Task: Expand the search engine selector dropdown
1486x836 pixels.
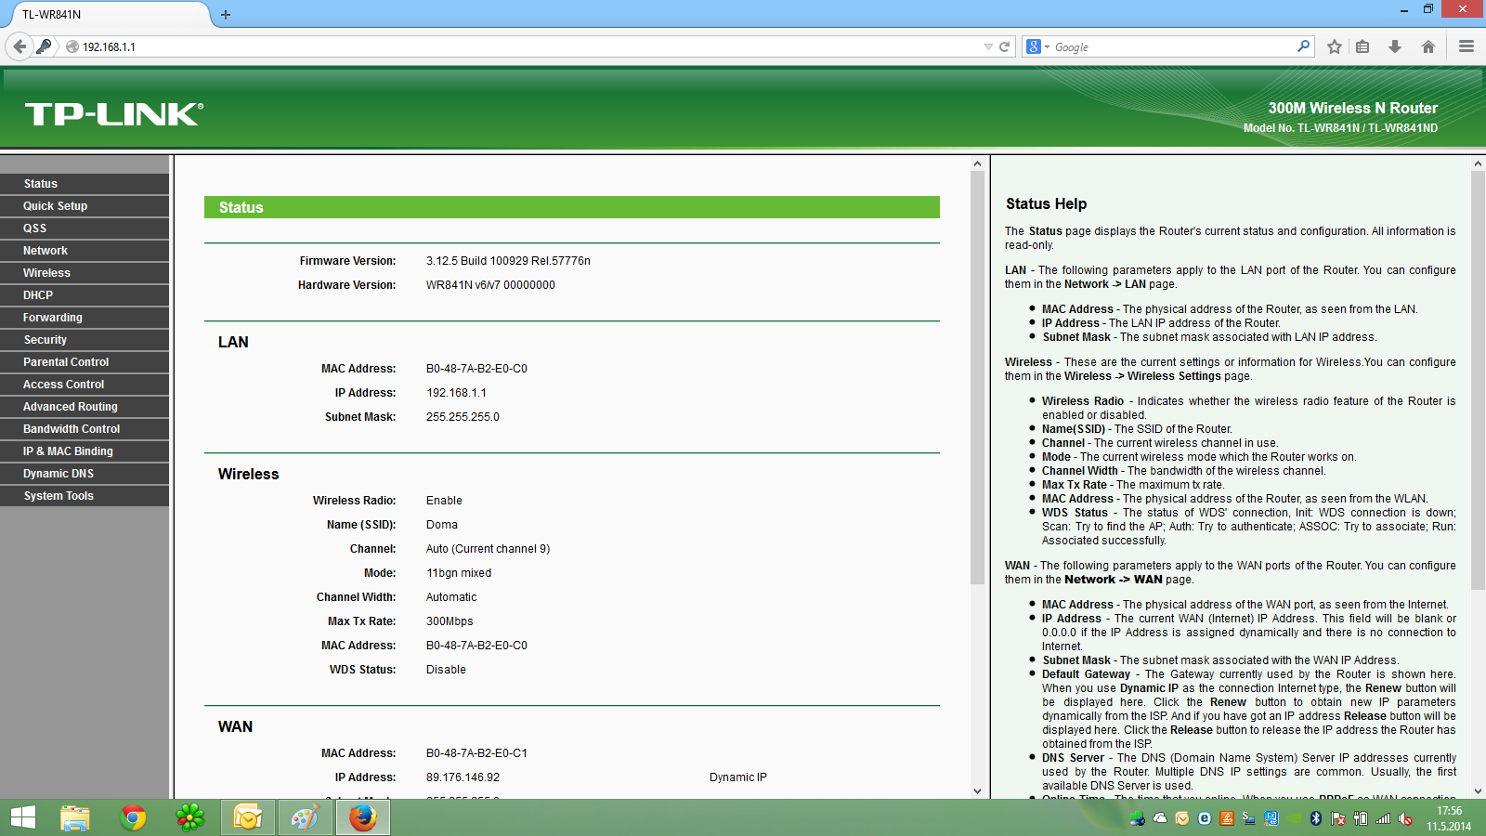Action: (x=1037, y=46)
